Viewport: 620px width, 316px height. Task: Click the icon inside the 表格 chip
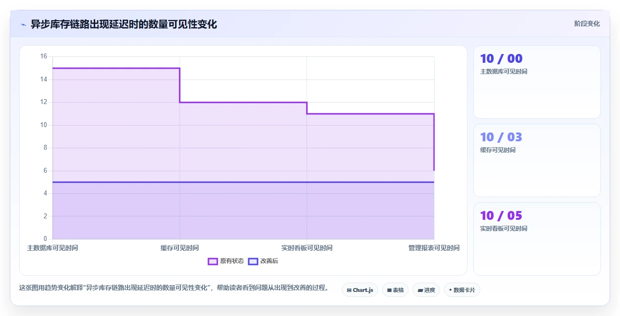(389, 290)
